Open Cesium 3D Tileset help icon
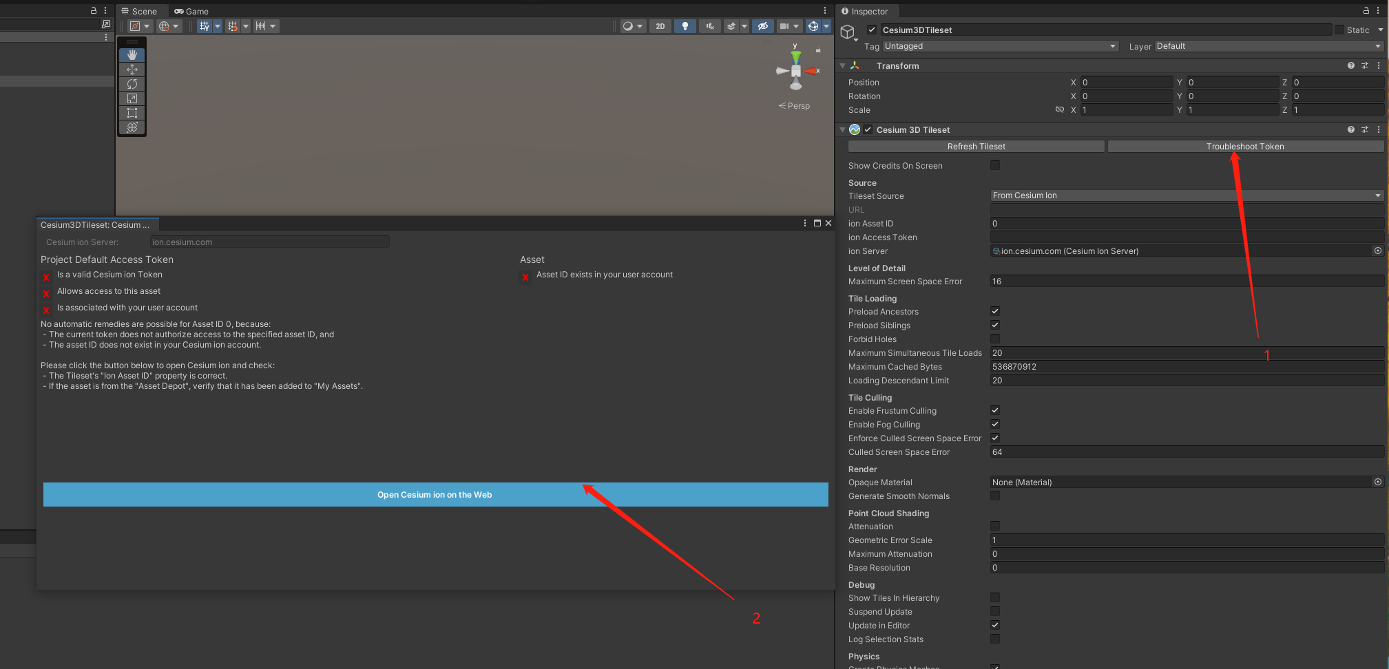 1351,129
